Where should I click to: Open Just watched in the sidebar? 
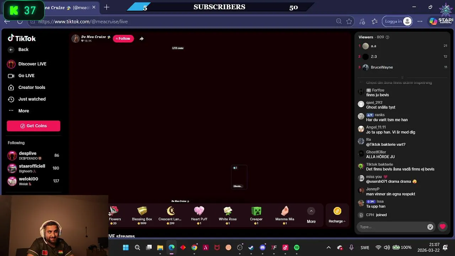(x=27, y=99)
